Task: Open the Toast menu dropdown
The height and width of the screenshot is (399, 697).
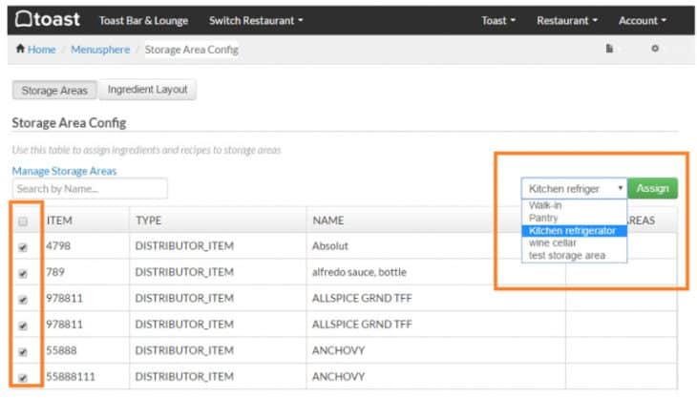Action: click(x=498, y=21)
